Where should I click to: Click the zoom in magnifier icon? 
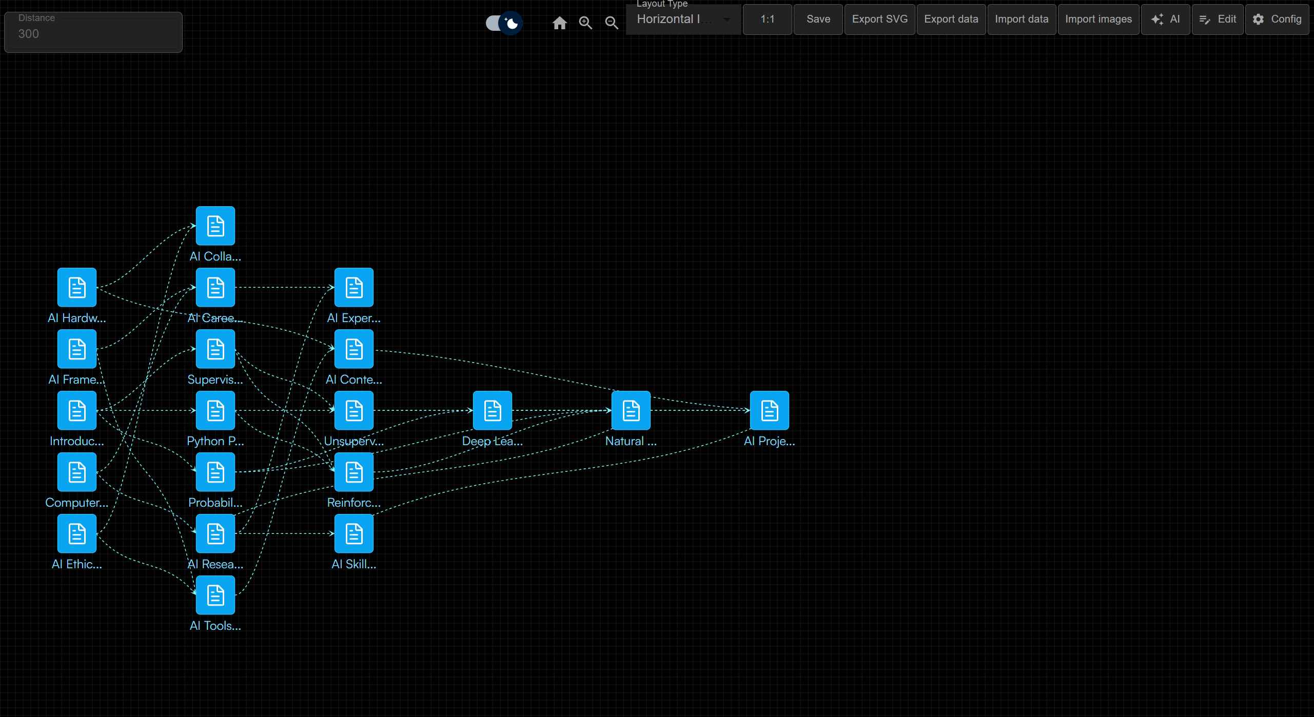[585, 23]
